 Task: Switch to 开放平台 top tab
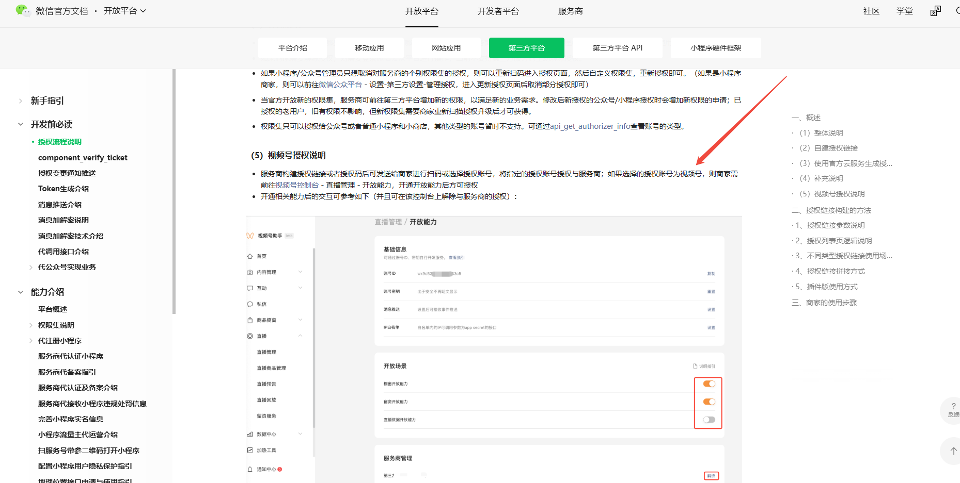(x=421, y=11)
